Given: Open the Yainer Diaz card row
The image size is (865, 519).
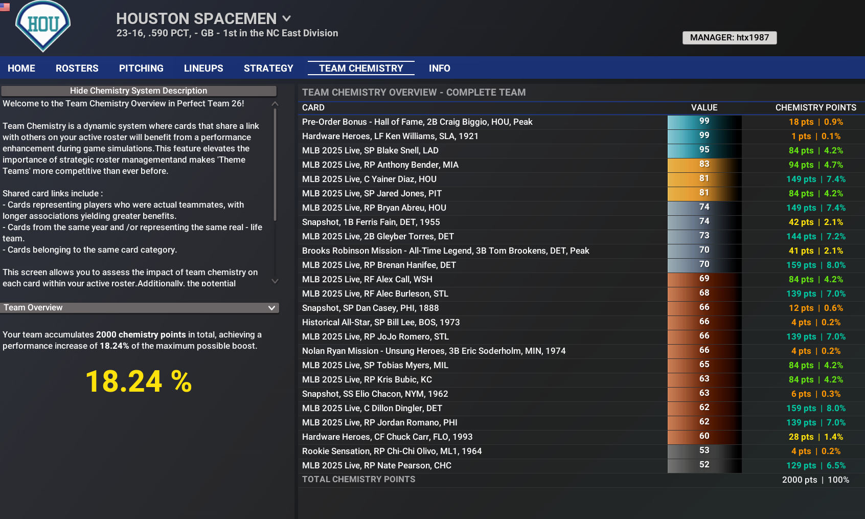Looking at the screenshot, I should click(x=369, y=179).
